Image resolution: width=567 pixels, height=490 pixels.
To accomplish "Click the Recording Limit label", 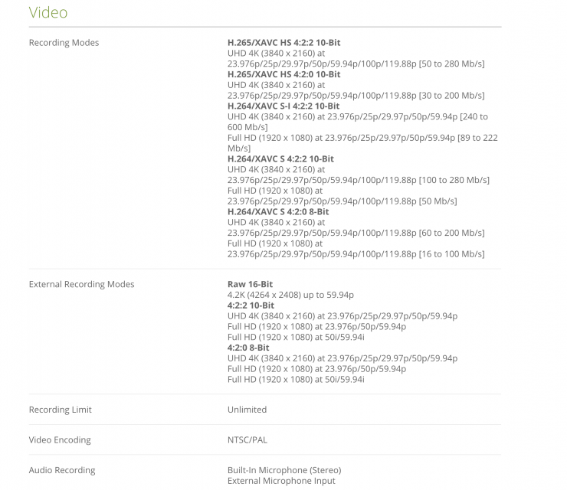I will [60, 410].
